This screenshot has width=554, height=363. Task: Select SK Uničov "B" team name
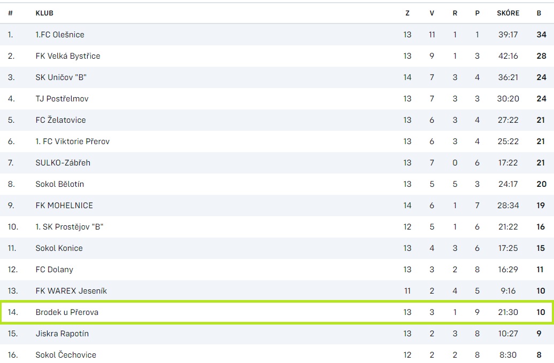coord(61,77)
